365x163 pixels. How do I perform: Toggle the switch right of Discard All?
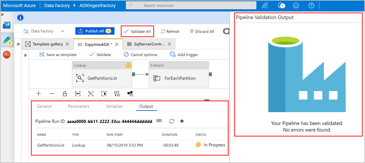pos(226,31)
